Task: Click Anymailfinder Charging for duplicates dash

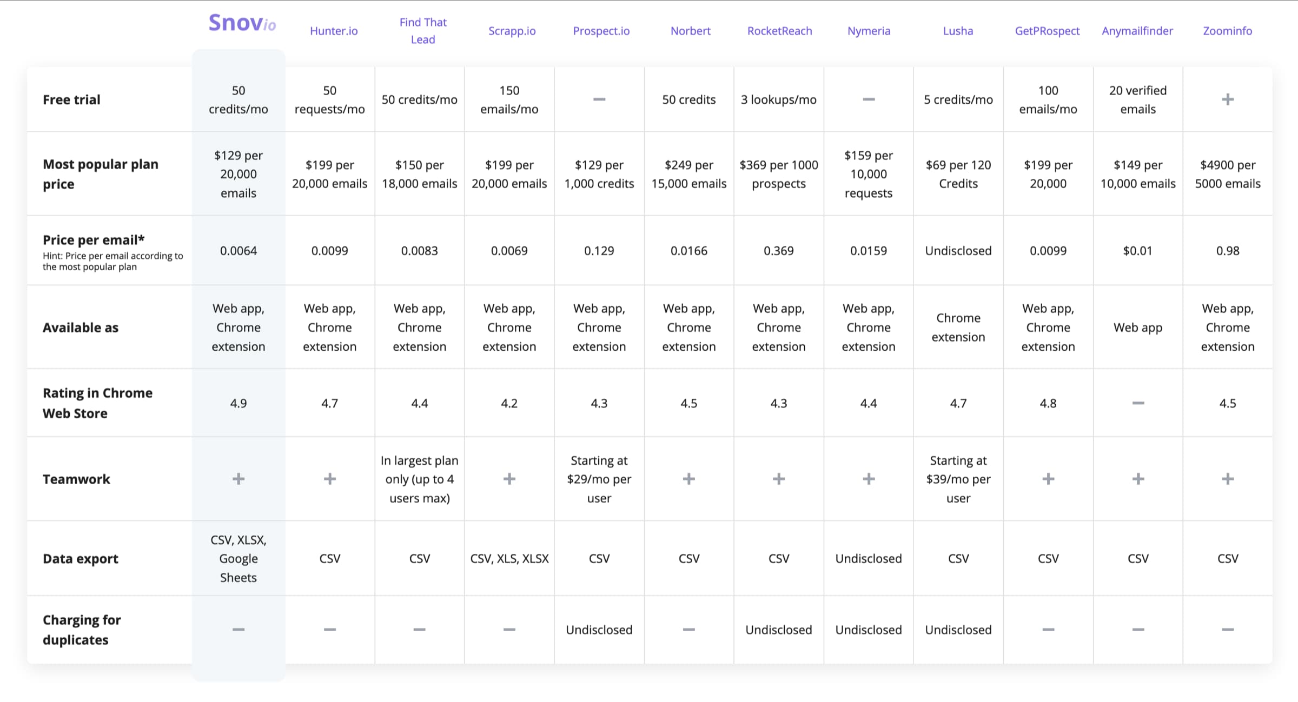Action: (x=1138, y=630)
